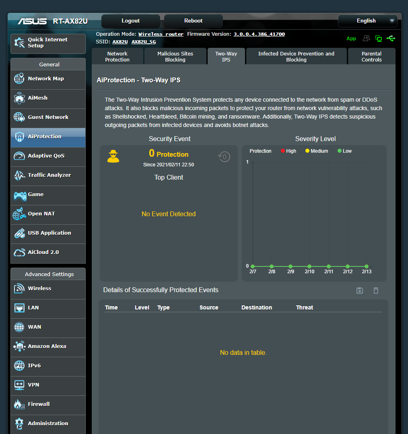Toggle the Low severity green legend
Screen dimensions: 408x434
(x=344, y=151)
